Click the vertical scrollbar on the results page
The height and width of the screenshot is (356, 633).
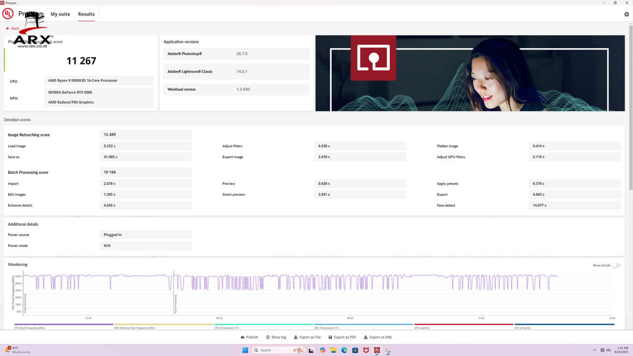[x=631, y=107]
